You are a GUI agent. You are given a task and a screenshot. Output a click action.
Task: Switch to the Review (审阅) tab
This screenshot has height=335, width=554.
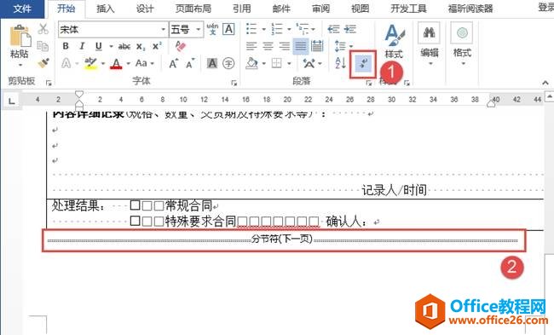point(320,9)
